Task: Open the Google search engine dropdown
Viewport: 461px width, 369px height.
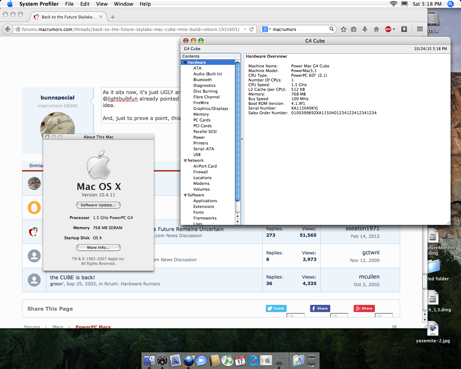Action: (x=267, y=29)
